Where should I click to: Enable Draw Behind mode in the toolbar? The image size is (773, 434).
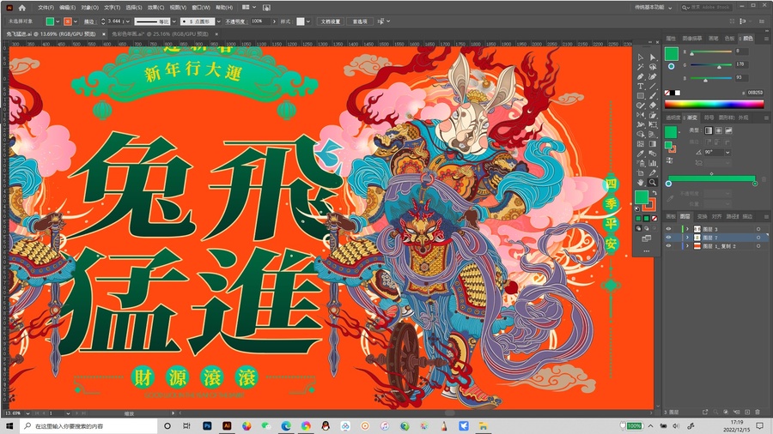tap(646, 228)
